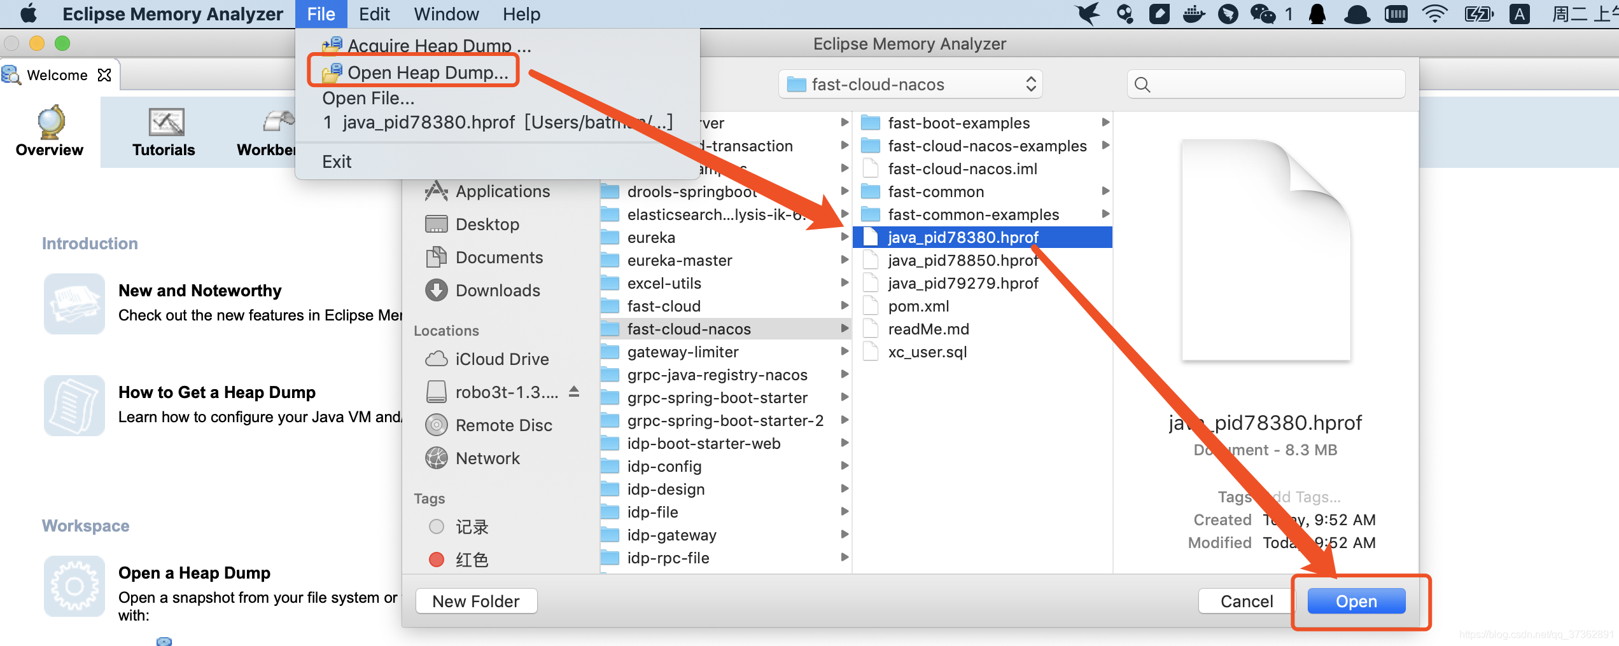Expand fast-common-examples folder arrow
Screen dimensions: 1619x646
point(1105,214)
